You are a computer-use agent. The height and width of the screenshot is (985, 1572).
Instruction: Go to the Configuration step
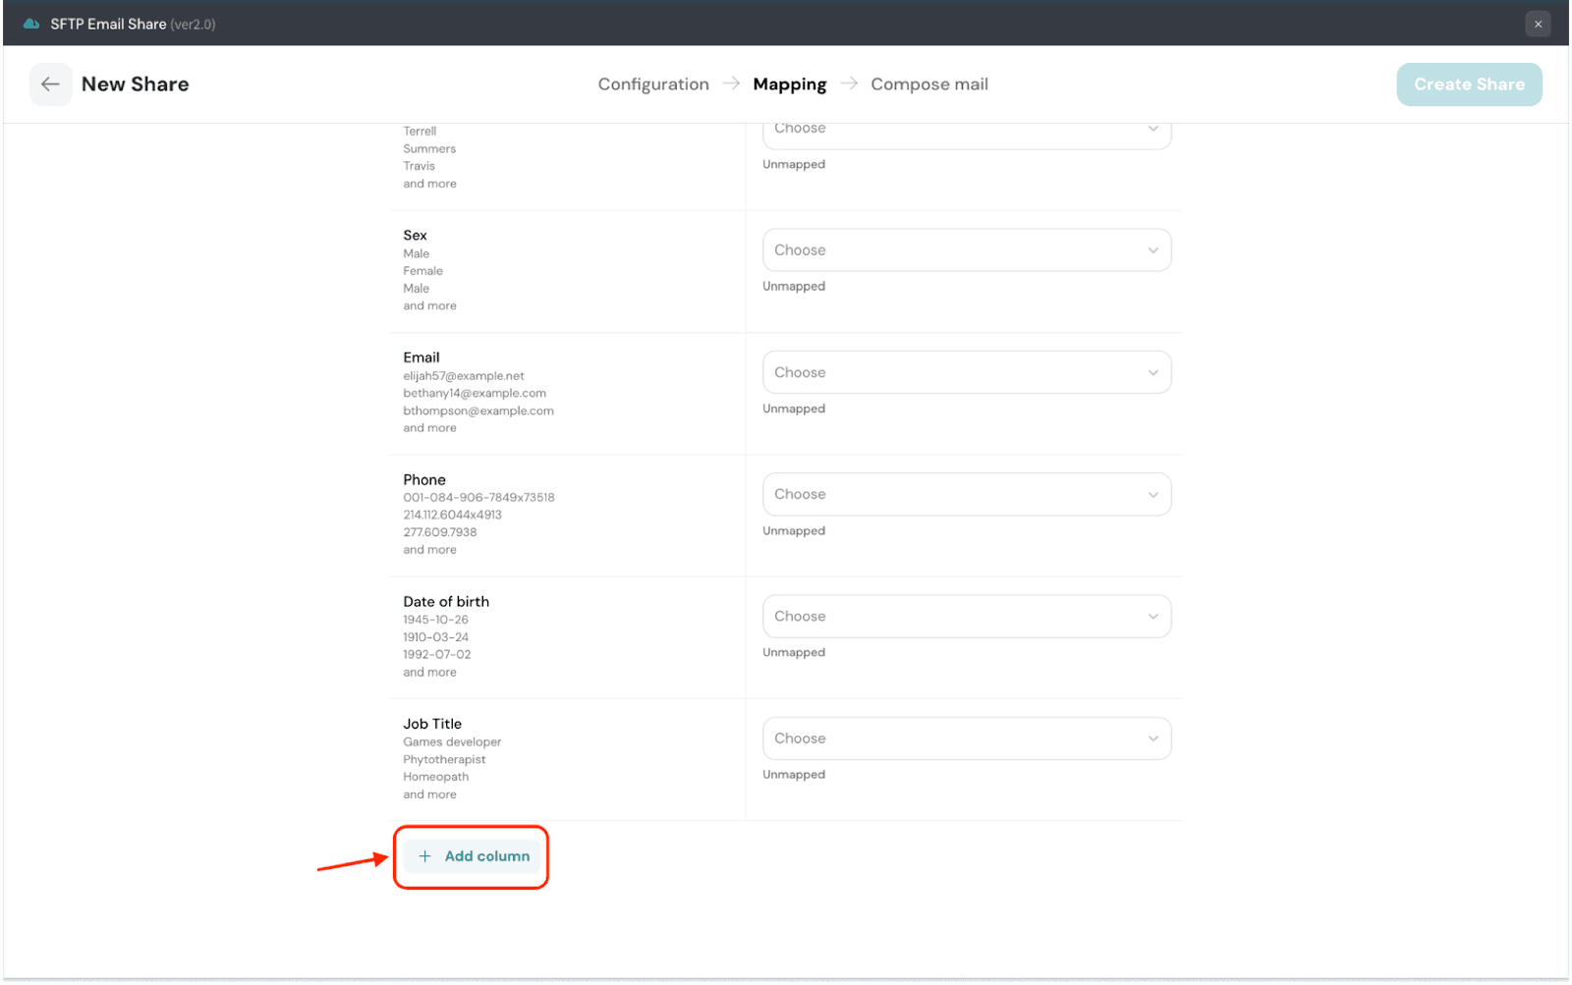tap(653, 84)
